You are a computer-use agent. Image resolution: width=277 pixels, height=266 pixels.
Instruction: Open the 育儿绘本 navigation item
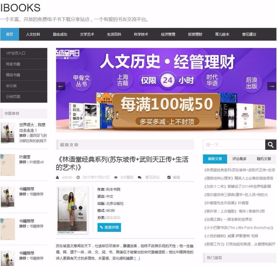coord(222,34)
